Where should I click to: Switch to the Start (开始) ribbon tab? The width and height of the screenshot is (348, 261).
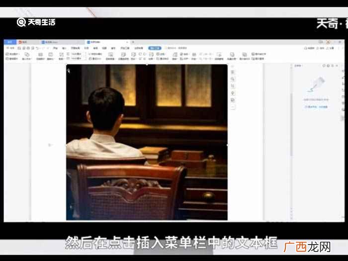point(55,48)
